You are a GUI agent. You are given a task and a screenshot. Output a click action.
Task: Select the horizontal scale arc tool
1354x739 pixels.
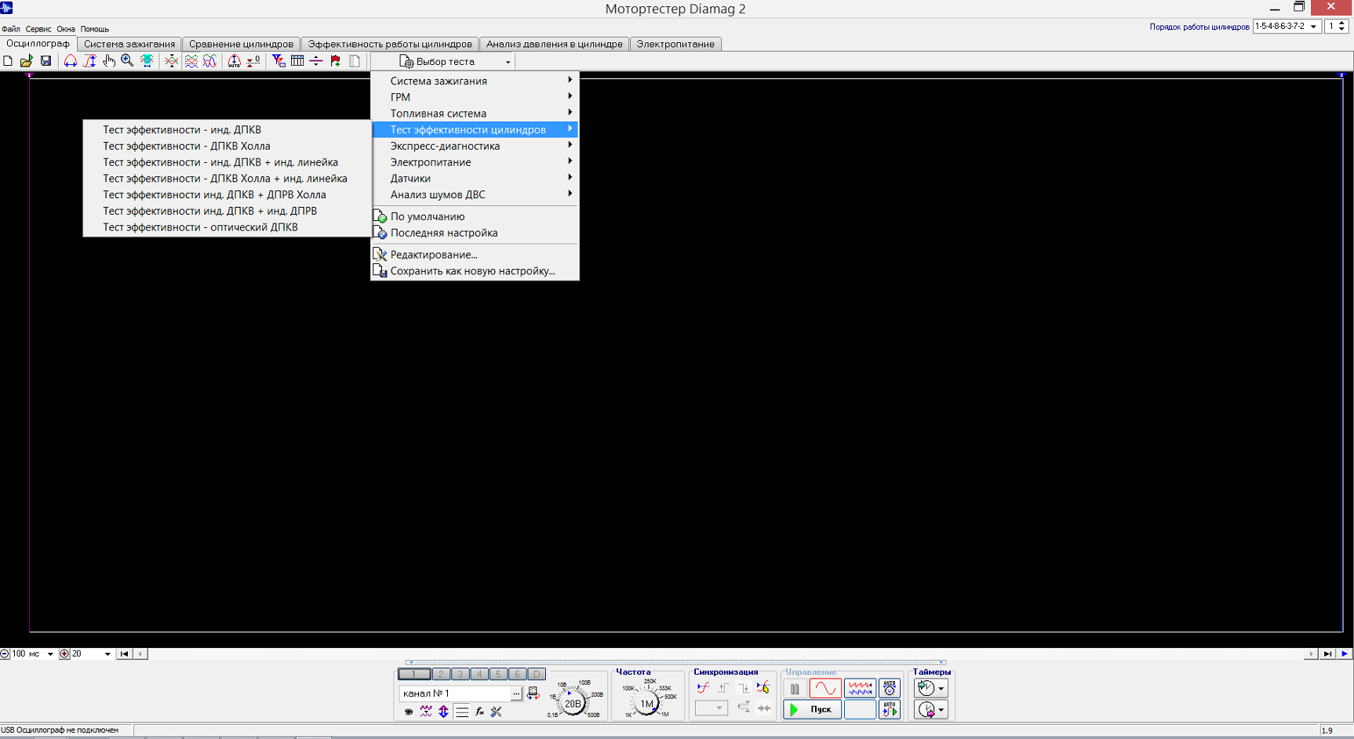[x=71, y=61]
